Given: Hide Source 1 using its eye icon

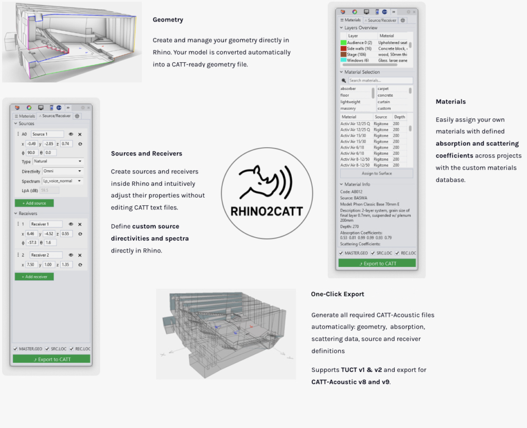Looking at the screenshot, I should 71,134.
